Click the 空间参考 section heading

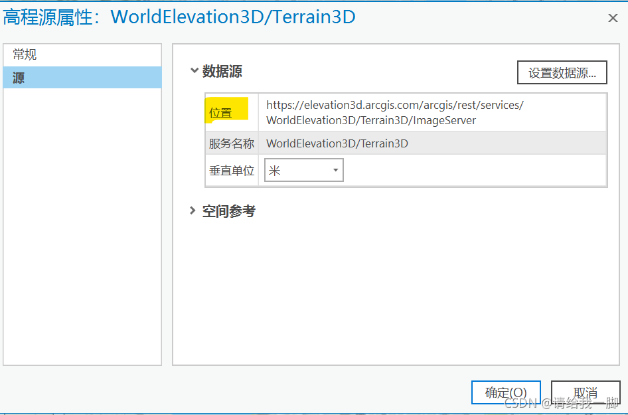[x=228, y=211]
